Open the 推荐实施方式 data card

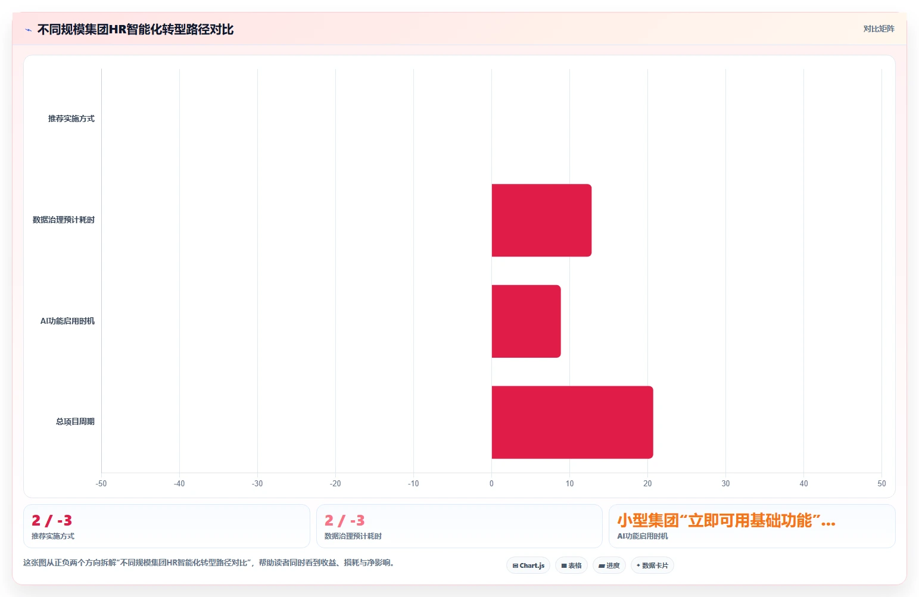[167, 526]
